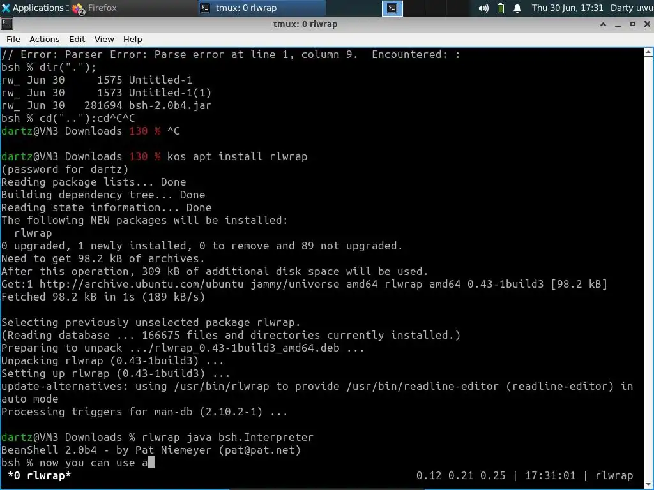Click the 'Parser Error' message line
Image resolution: width=654 pixels, height=490 pixels.
pos(231,55)
